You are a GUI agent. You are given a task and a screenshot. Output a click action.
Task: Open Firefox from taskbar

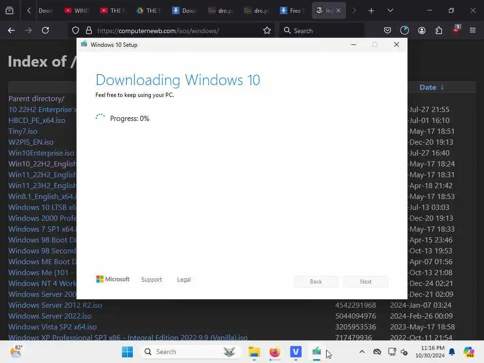tap(275, 352)
